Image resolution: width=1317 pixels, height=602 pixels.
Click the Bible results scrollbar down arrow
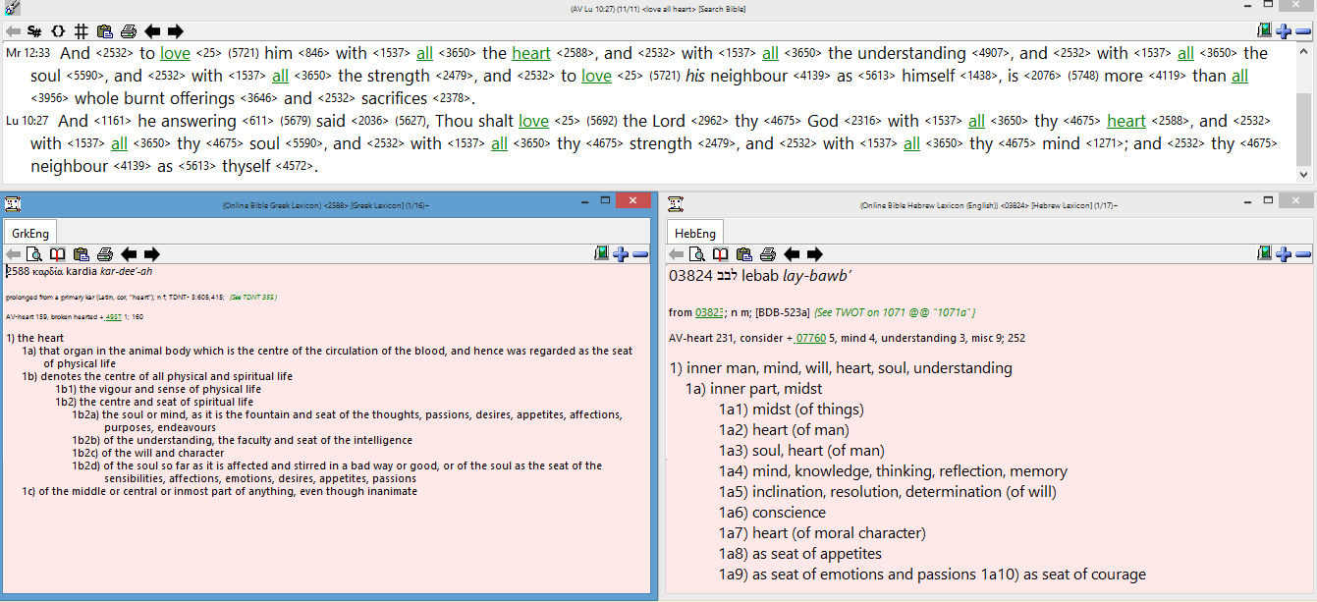click(x=1303, y=174)
